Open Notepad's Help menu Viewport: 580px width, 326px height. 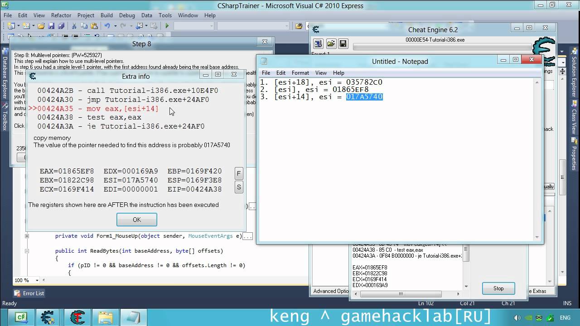coord(338,73)
